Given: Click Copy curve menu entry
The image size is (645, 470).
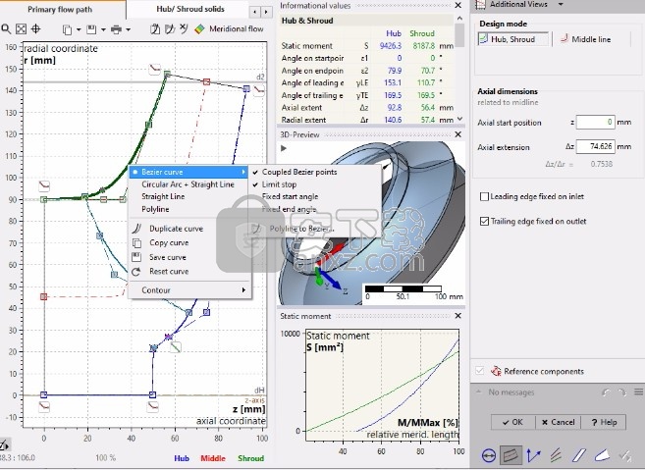Looking at the screenshot, I should click(x=188, y=242).
